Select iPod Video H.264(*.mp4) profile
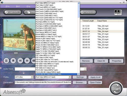This screenshot has width=127, height=96. (56, 5)
